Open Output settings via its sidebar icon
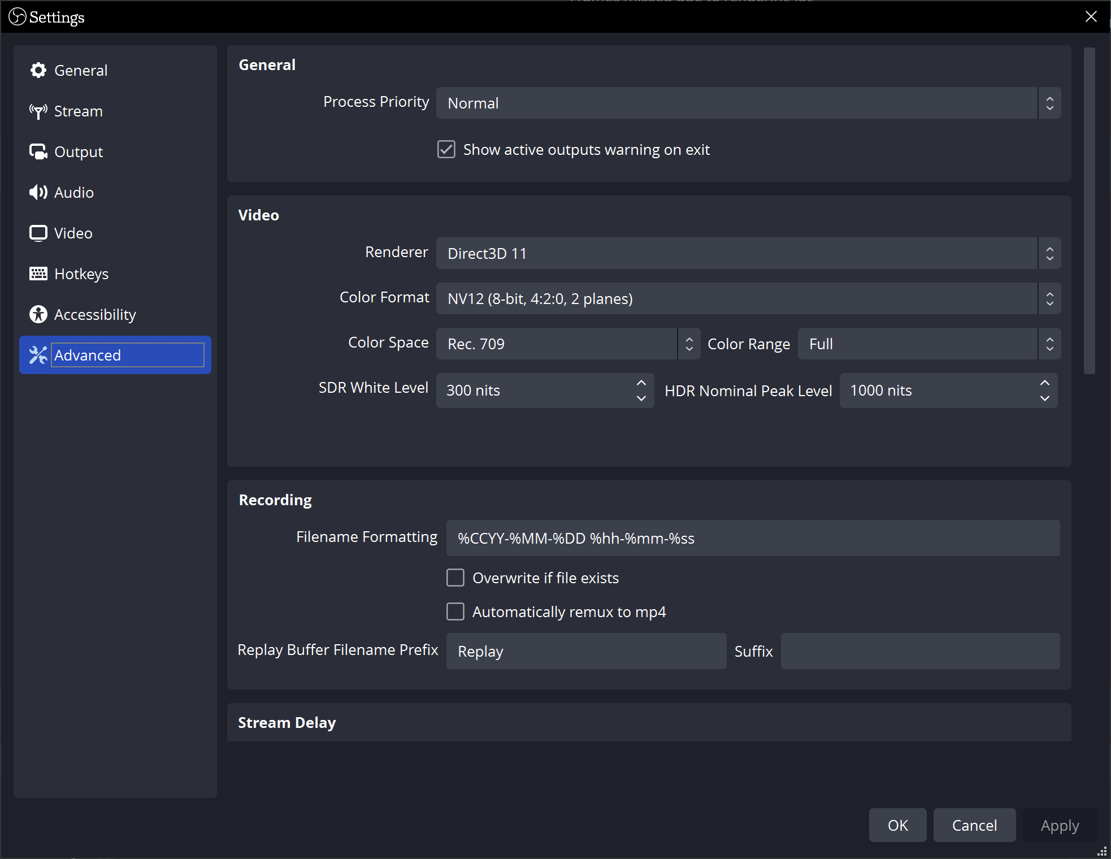This screenshot has width=1111, height=859. coord(38,151)
